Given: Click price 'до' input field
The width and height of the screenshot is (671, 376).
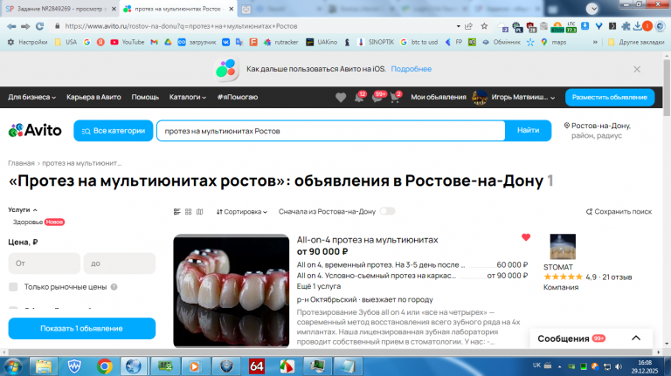Looking at the screenshot, I should point(120,263).
